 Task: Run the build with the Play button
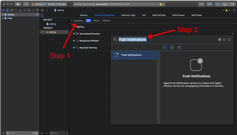pyautogui.click(x=18, y=4)
